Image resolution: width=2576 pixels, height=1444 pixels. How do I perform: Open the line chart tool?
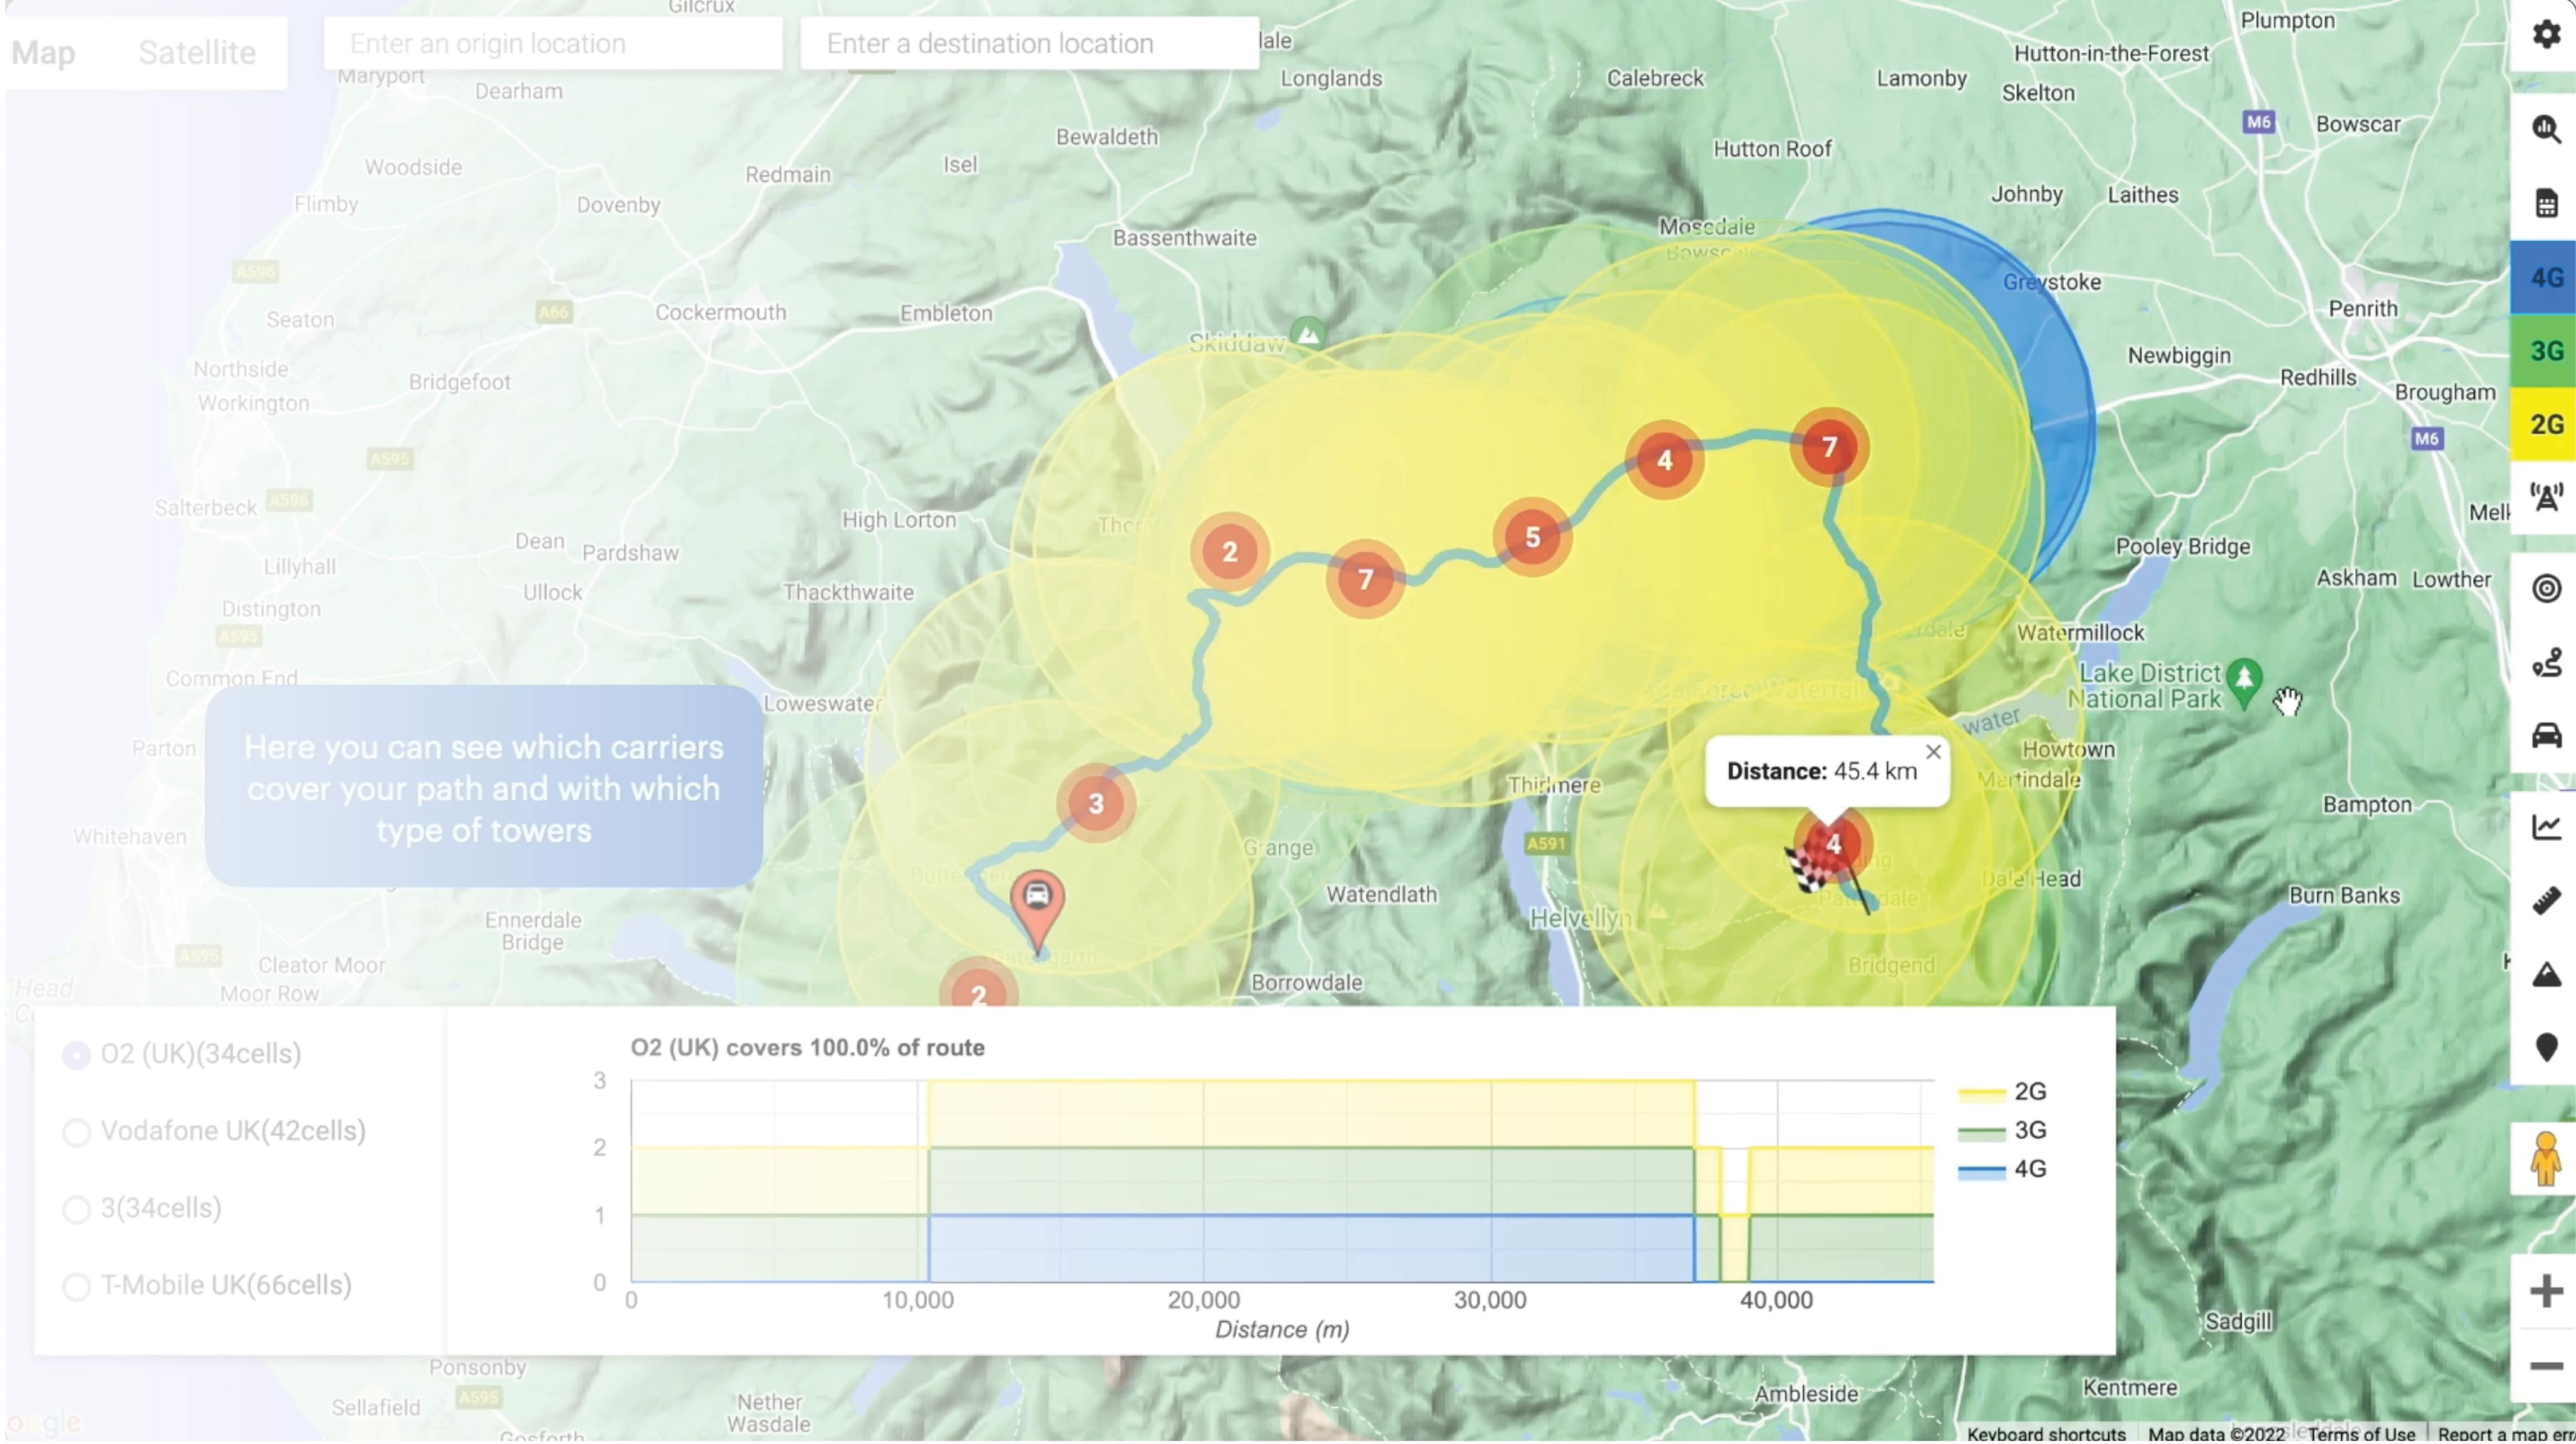[x=2546, y=826]
